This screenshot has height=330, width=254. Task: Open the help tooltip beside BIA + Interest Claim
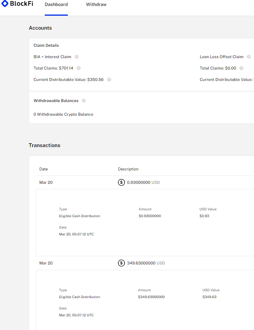(x=76, y=57)
